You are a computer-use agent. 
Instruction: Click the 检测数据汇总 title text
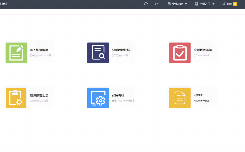click(39, 95)
